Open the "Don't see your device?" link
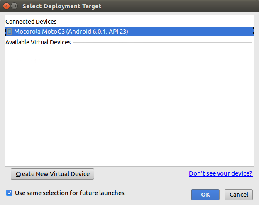The width and height of the screenshot is (259, 205). click(x=221, y=173)
